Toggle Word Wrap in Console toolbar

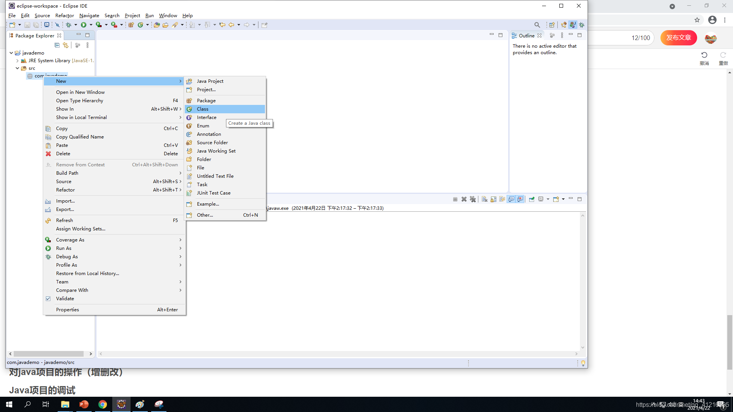coord(502,199)
